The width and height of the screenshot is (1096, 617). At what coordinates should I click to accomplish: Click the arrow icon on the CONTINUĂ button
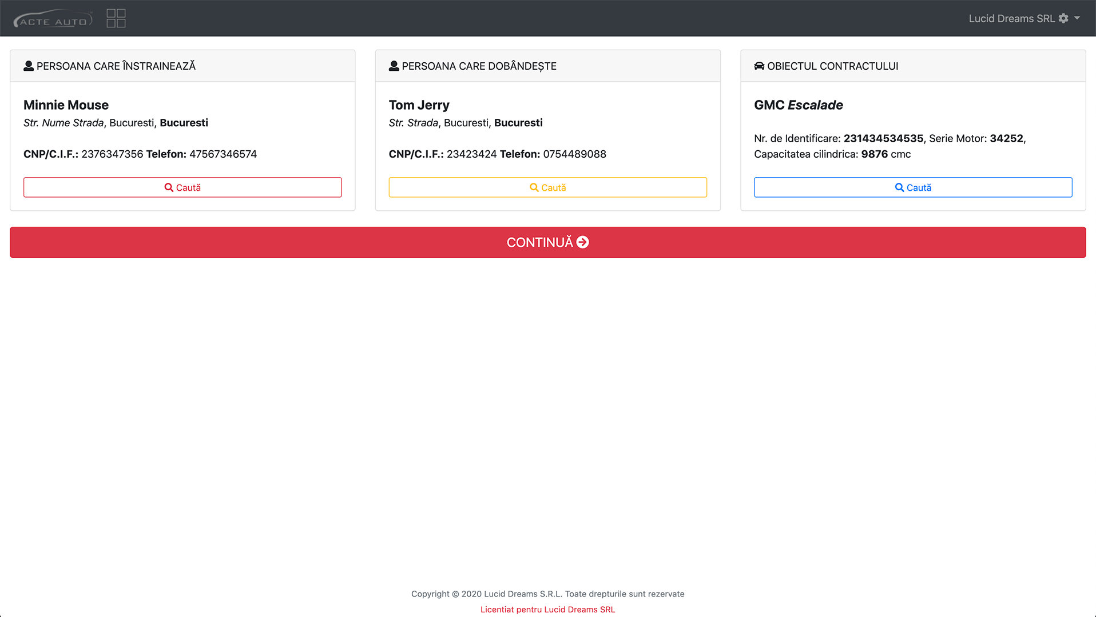[x=582, y=242]
